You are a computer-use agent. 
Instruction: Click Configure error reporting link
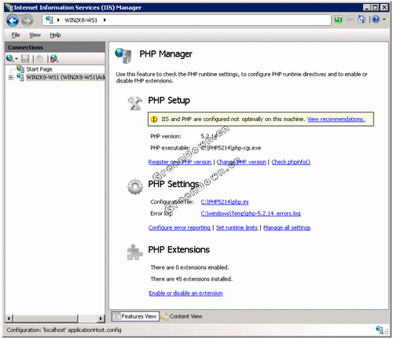click(179, 227)
